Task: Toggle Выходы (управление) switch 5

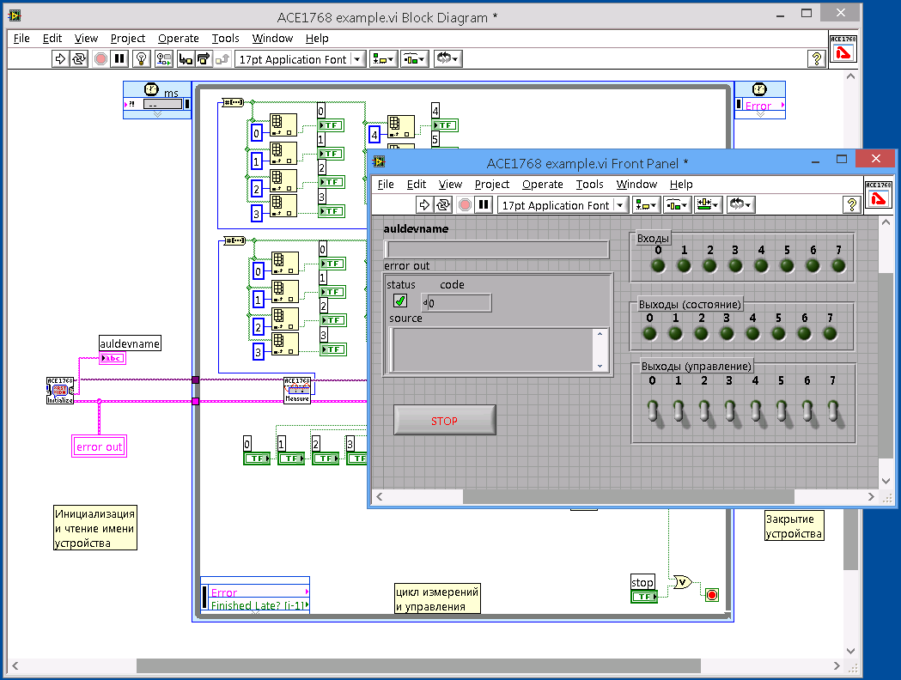Action: tap(782, 414)
